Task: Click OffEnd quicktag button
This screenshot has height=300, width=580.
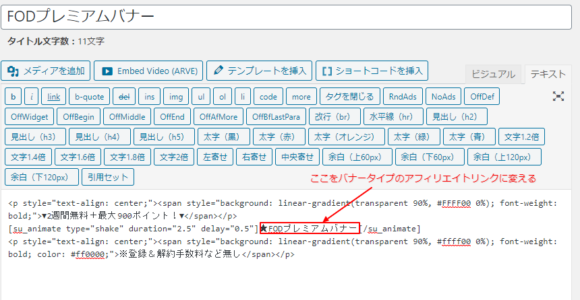Action: 172,116
